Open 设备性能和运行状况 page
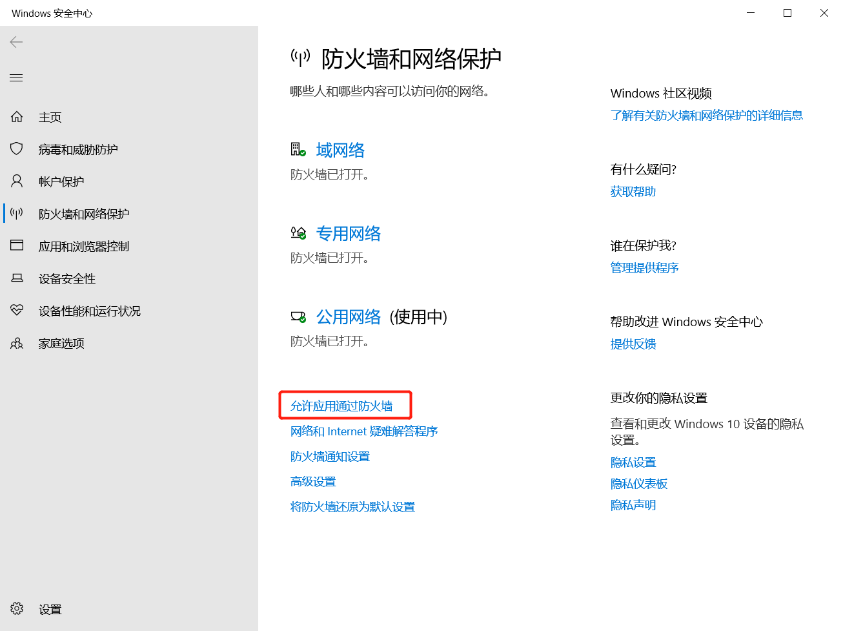The image size is (843, 631). click(90, 311)
